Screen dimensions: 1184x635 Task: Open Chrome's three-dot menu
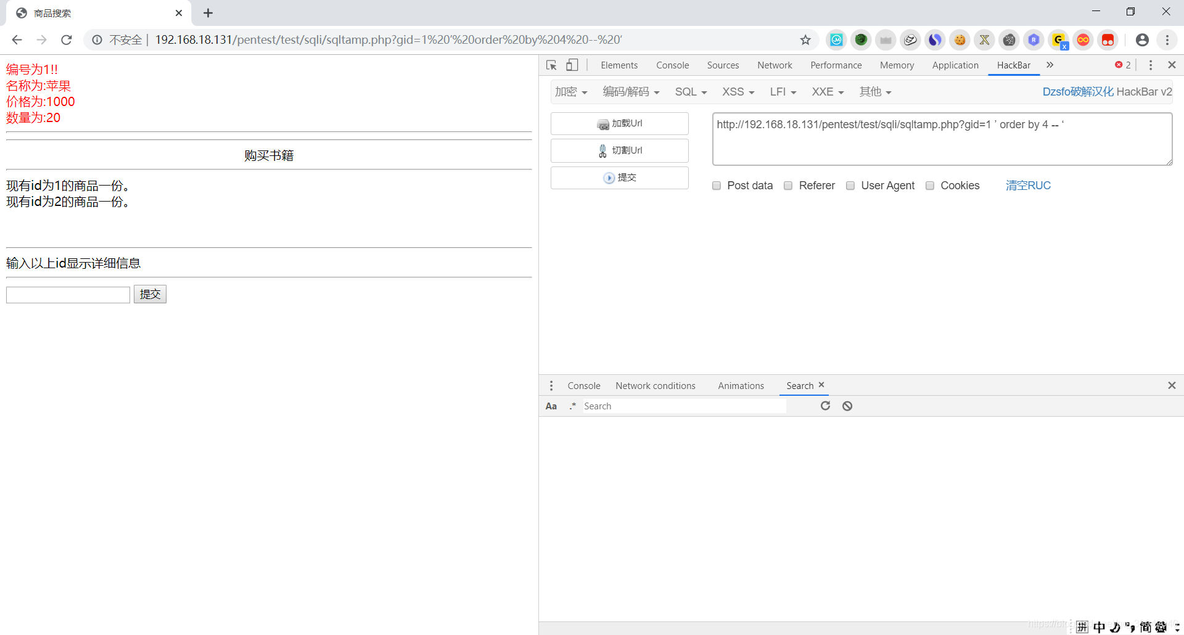(1167, 40)
